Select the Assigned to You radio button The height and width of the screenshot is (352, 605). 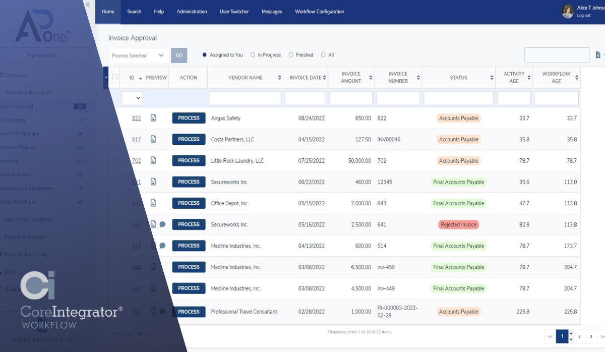(x=204, y=54)
